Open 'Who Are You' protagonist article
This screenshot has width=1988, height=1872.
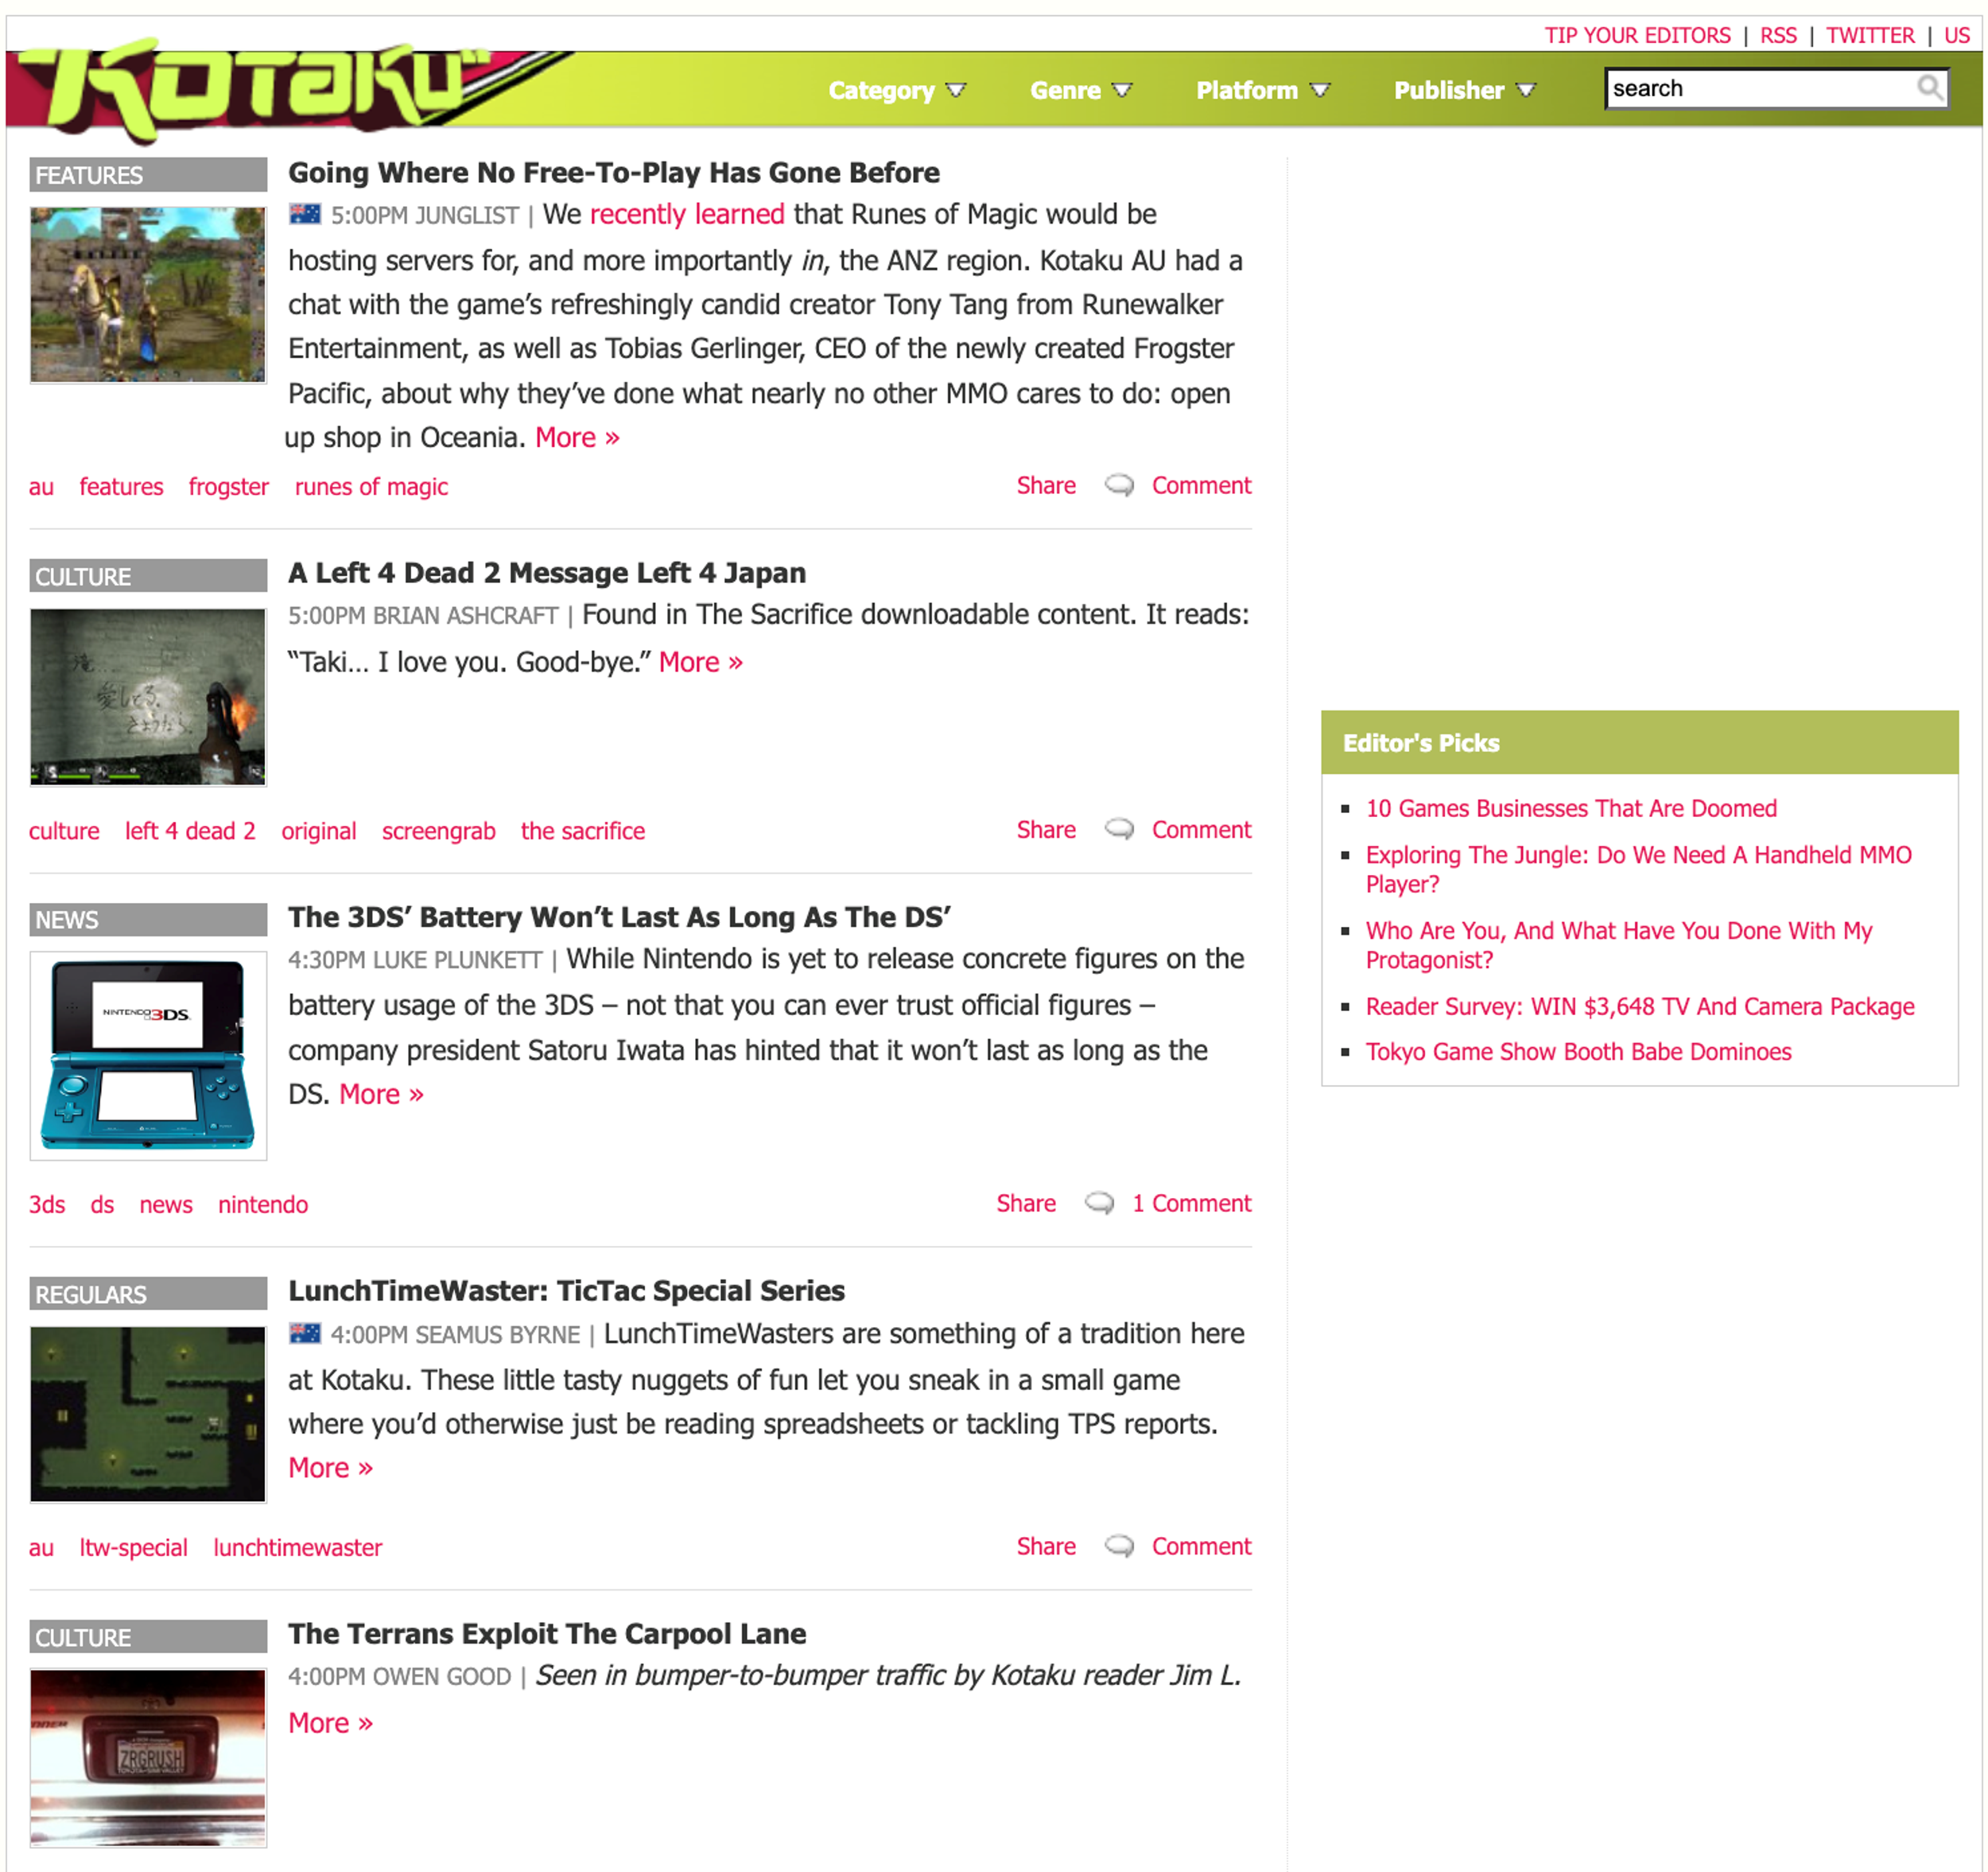1619,945
